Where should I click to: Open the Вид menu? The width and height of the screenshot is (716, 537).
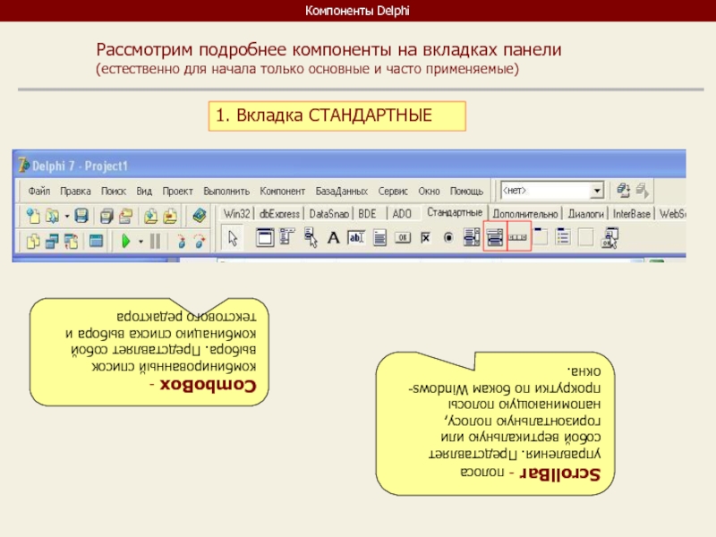(144, 191)
